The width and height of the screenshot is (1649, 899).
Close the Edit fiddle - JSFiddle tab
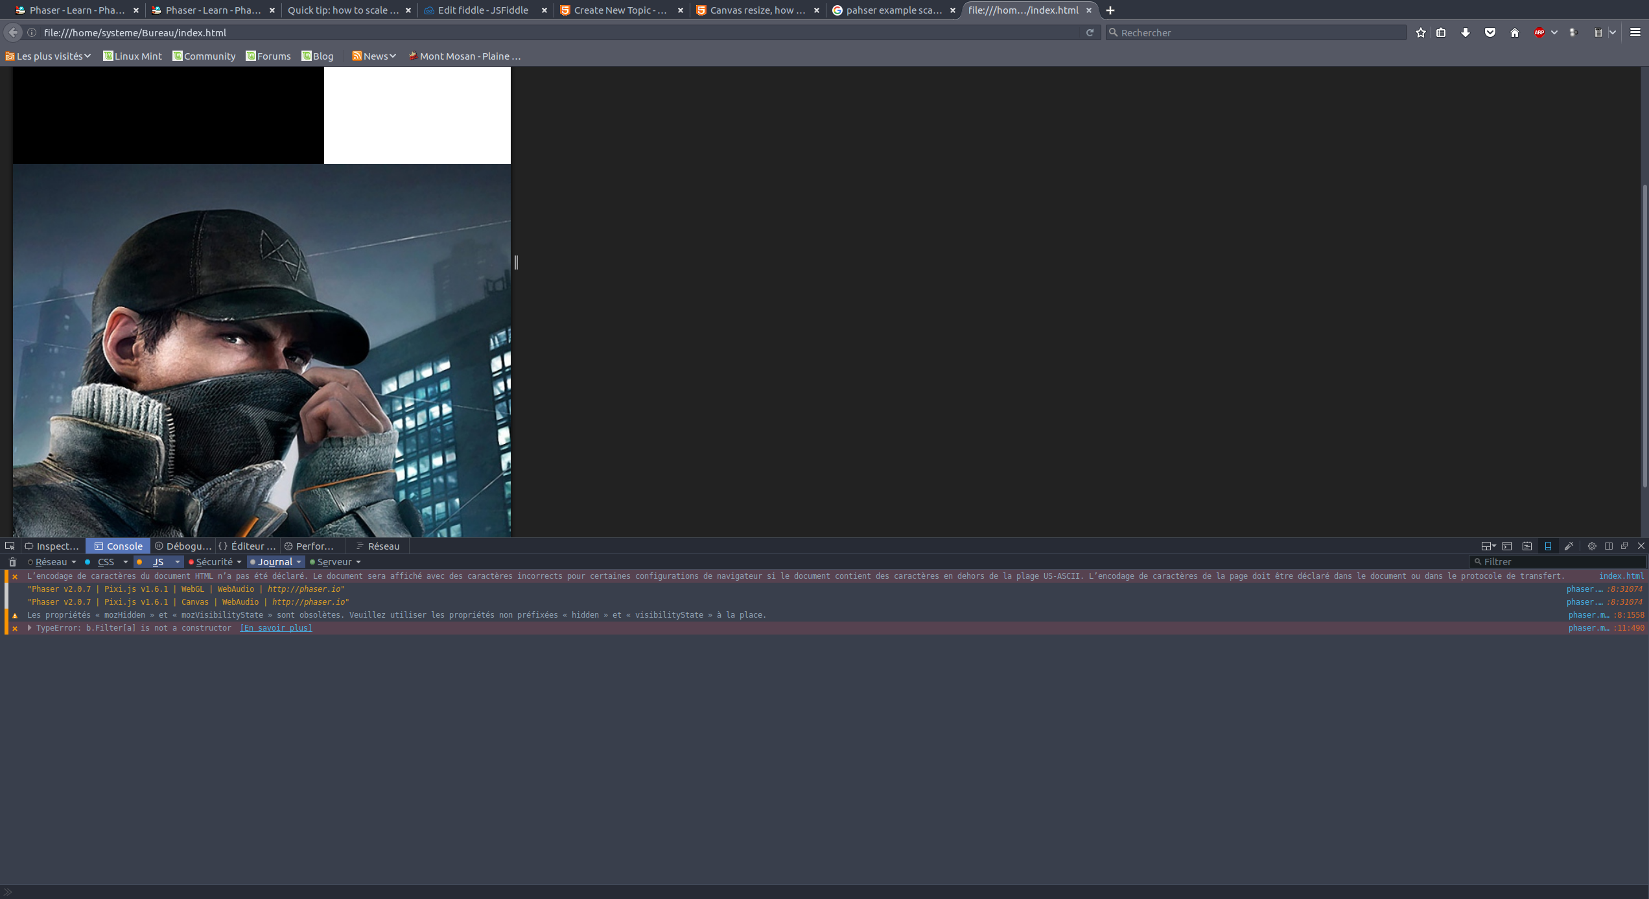pos(544,10)
